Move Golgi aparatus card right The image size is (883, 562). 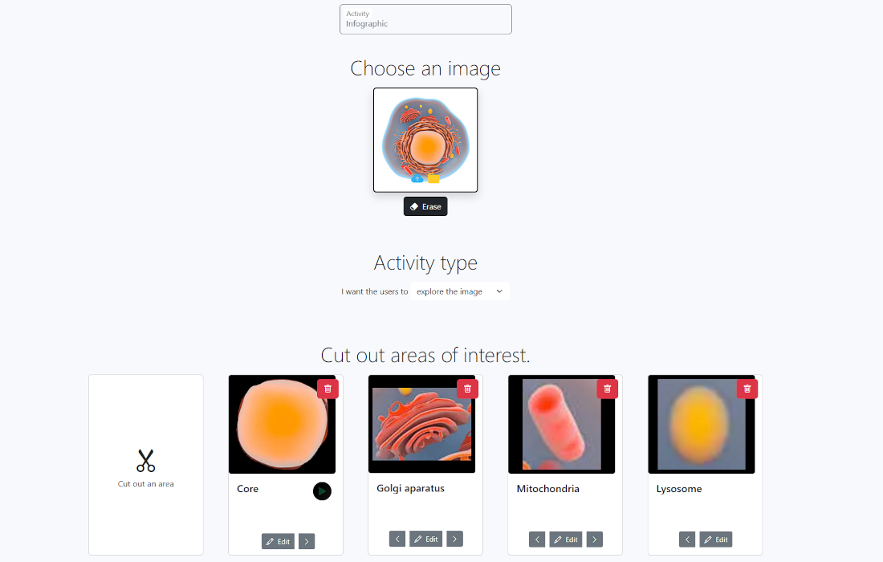point(454,539)
